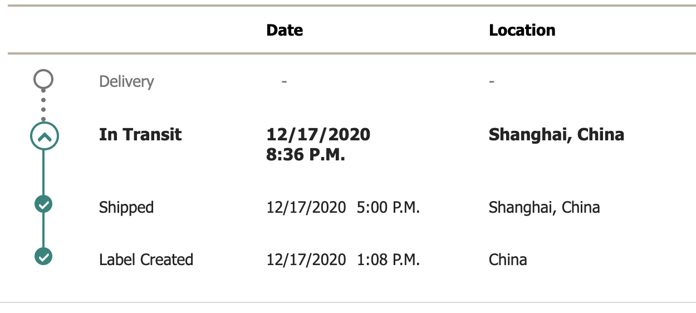Click the Label Created 1:08 P.M. timestamp
Image resolution: width=696 pixels, height=313 pixels.
[x=388, y=260]
